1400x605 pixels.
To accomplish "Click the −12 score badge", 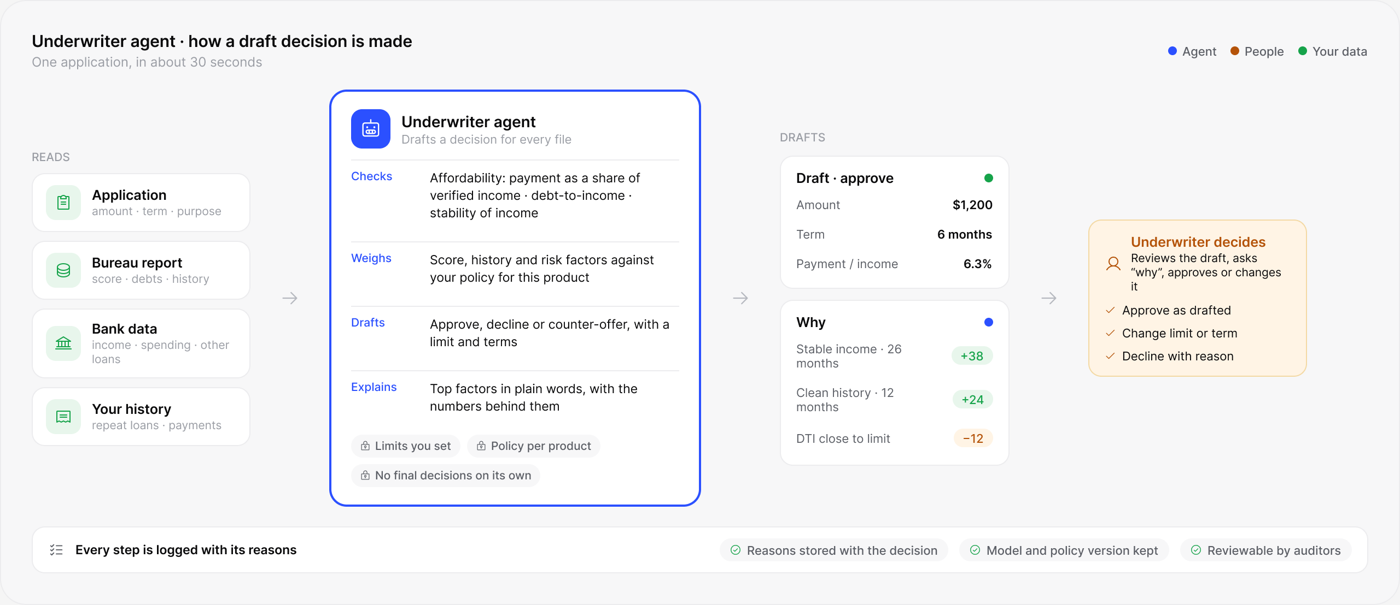I will [x=973, y=438].
